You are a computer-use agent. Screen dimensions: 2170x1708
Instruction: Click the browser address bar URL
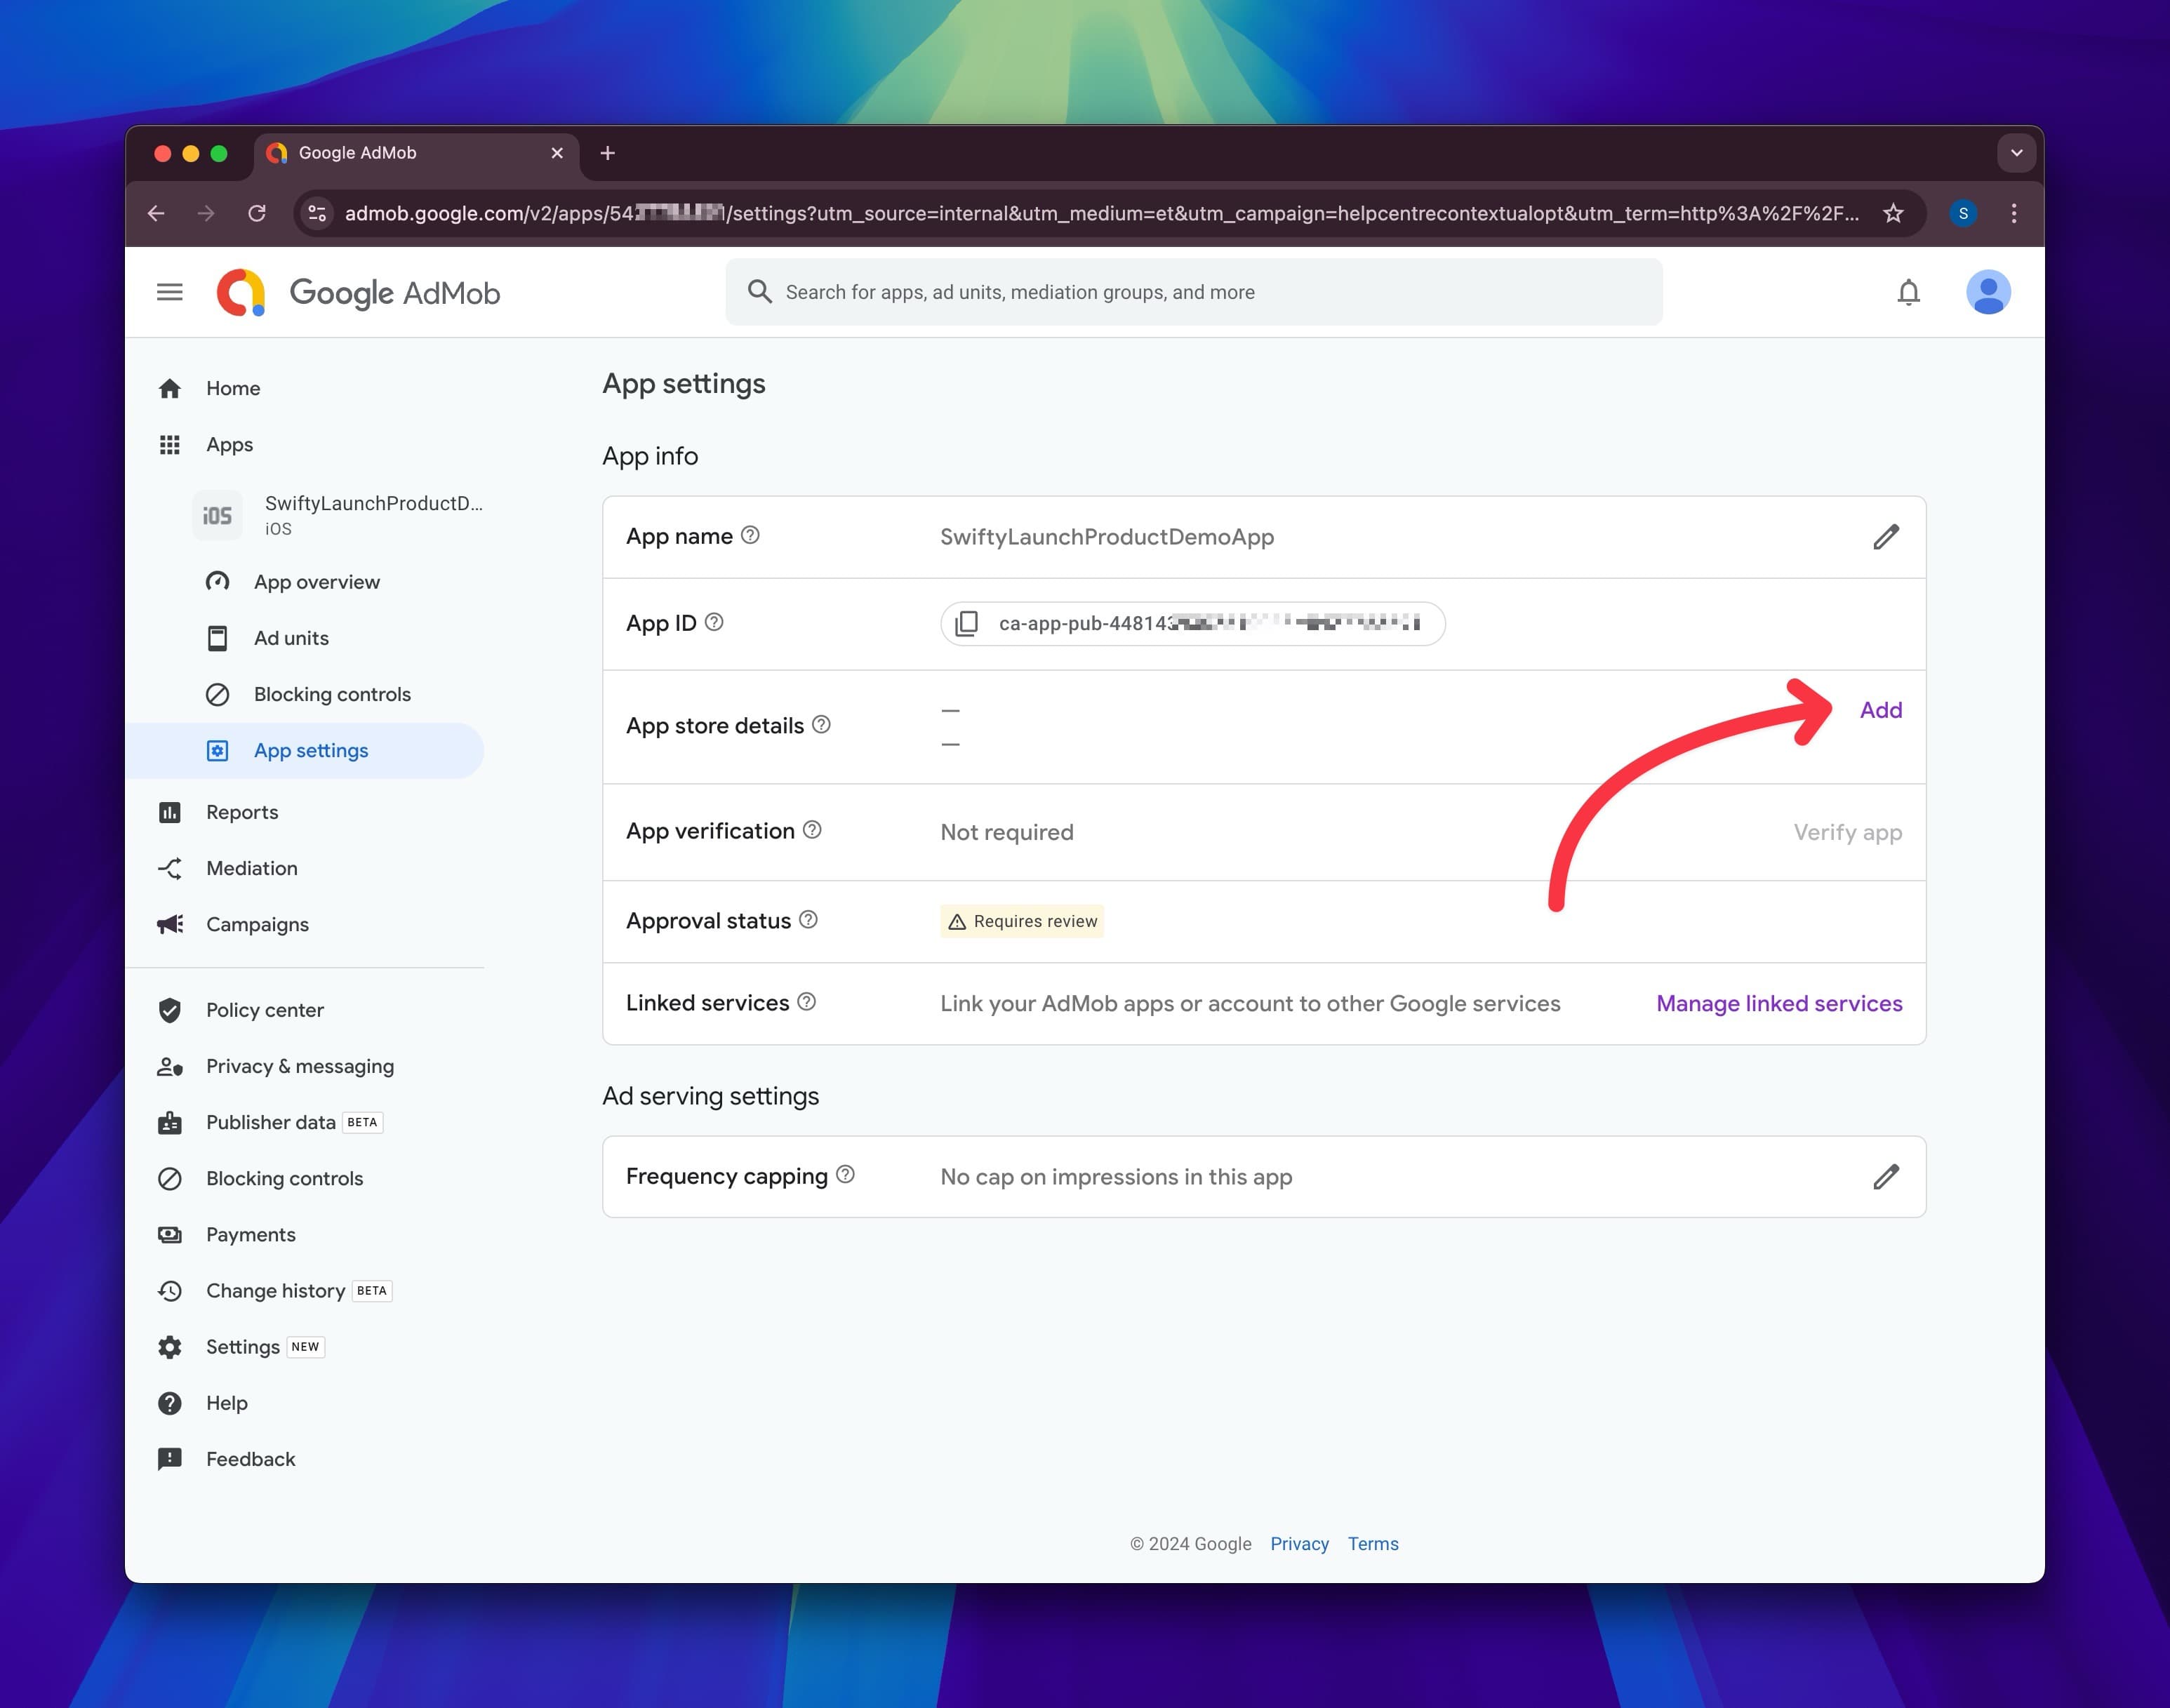(x=1101, y=213)
